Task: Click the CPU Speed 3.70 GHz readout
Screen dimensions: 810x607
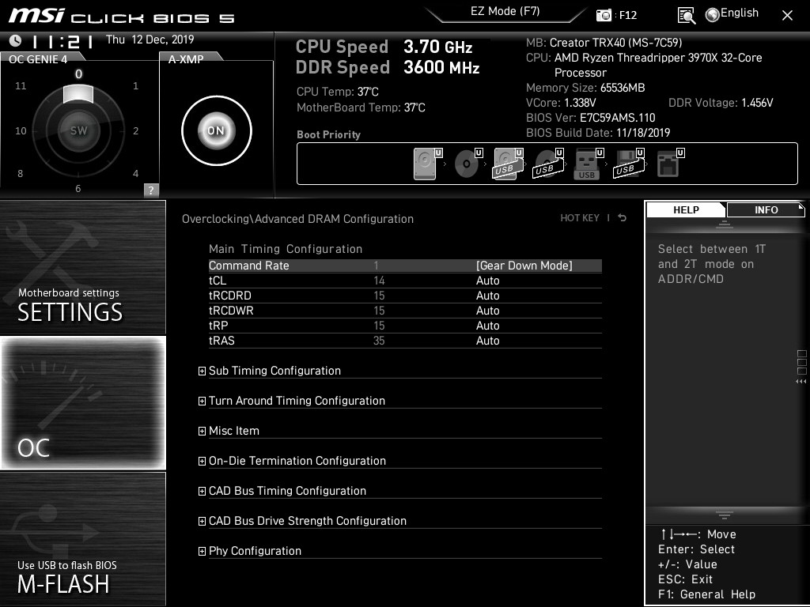Action: (384, 47)
